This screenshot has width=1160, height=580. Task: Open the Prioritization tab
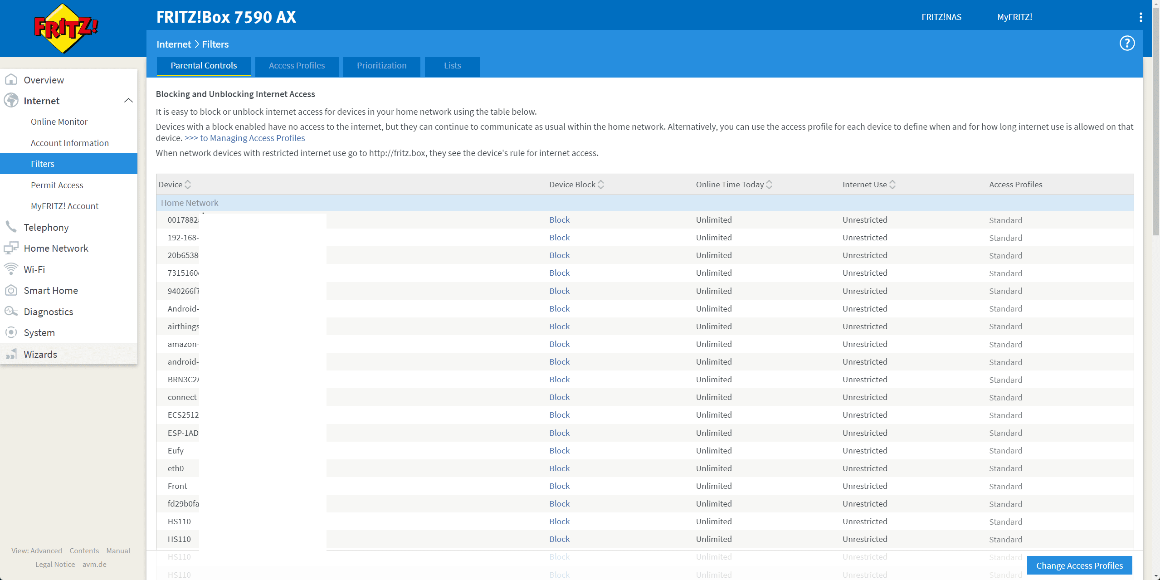point(381,66)
